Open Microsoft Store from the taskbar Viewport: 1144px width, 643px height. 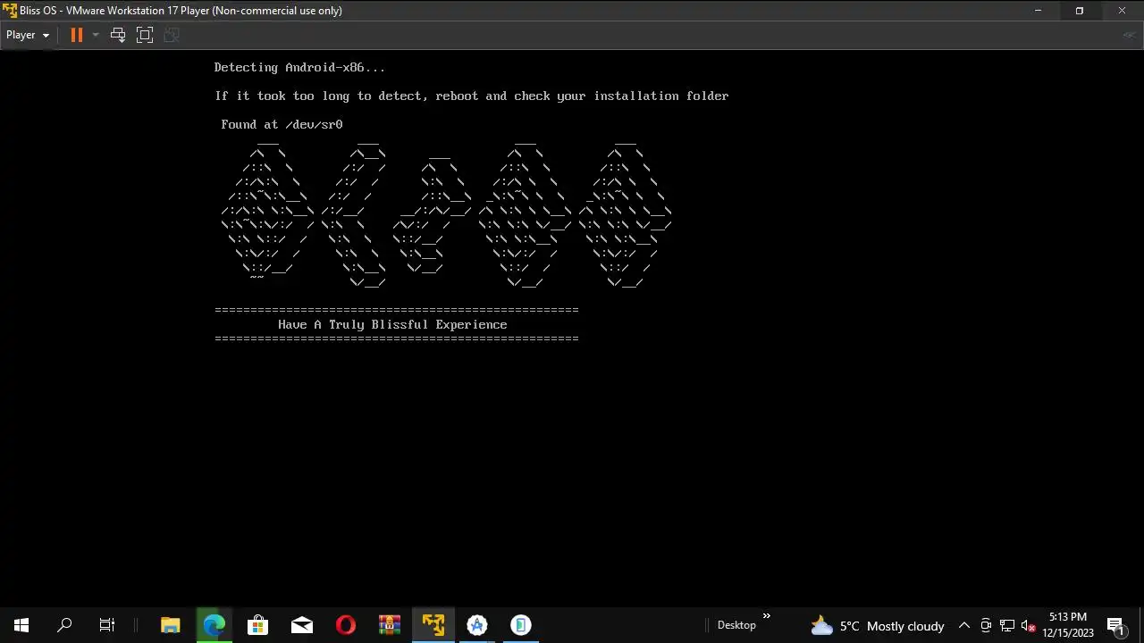pos(257,625)
